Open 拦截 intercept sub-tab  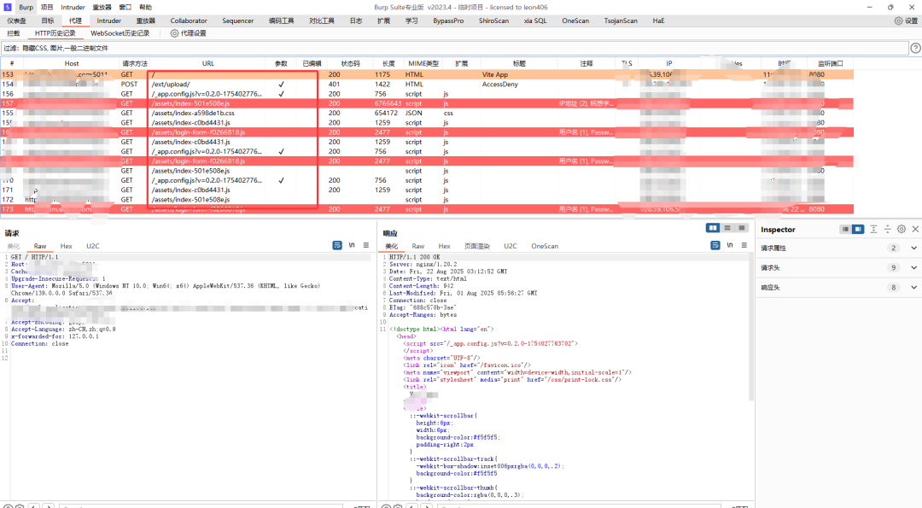[x=13, y=33]
